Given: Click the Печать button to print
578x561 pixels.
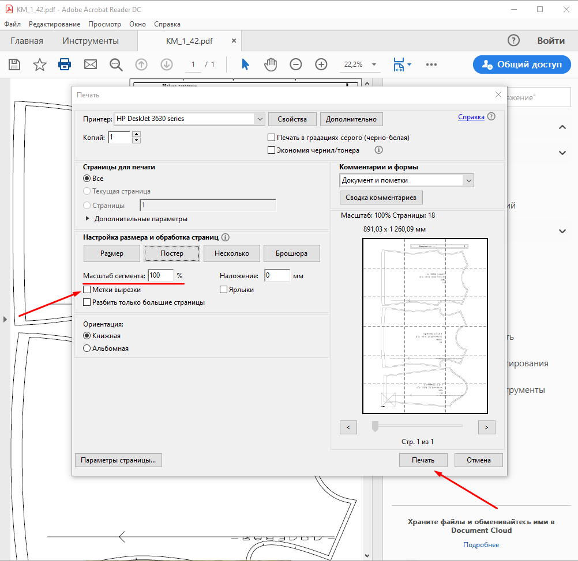Looking at the screenshot, I should coord(423,460).
